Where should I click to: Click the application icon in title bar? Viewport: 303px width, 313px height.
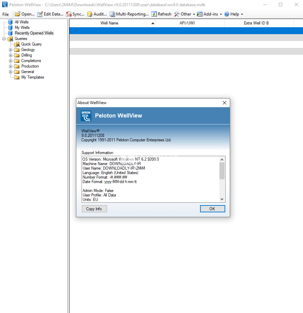point(5,4)
